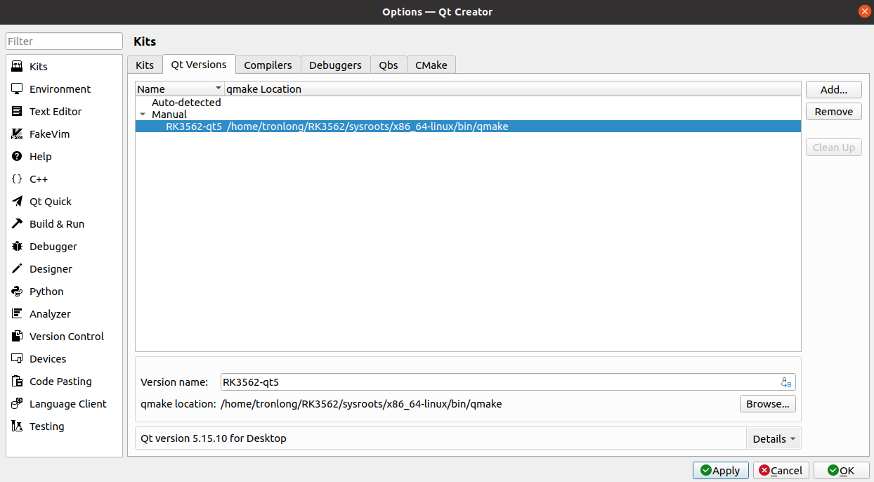Viewport: 874px width, 482px height.
Task: Expand the Details section for Qt version
Action: (774, 438)
